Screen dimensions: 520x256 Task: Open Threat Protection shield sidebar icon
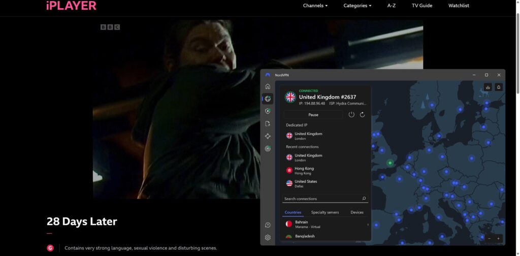pyautogui.click(x=268, y=111)
